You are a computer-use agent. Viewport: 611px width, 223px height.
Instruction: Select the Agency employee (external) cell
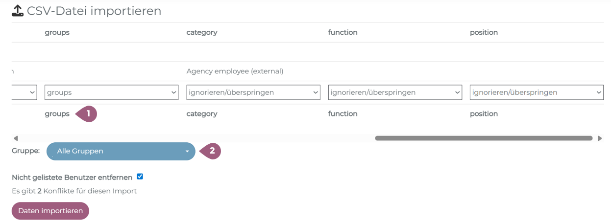[235, 71]
